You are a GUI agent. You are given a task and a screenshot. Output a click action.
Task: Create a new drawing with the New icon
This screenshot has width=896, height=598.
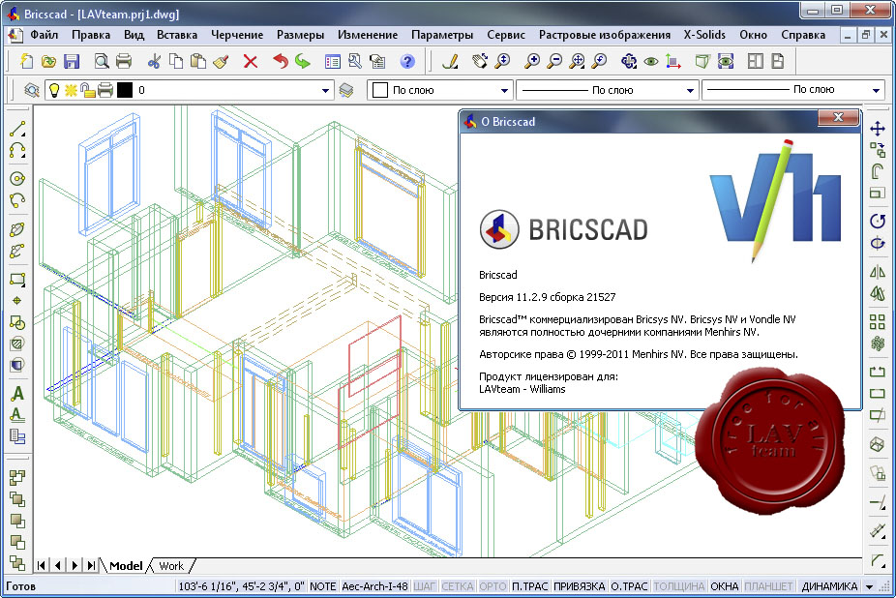[x=26, y=61]
